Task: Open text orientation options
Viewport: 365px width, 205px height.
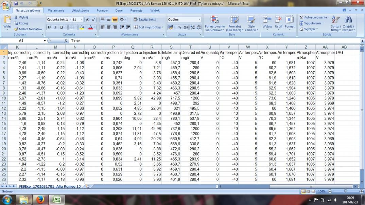Action: point(122,20)
